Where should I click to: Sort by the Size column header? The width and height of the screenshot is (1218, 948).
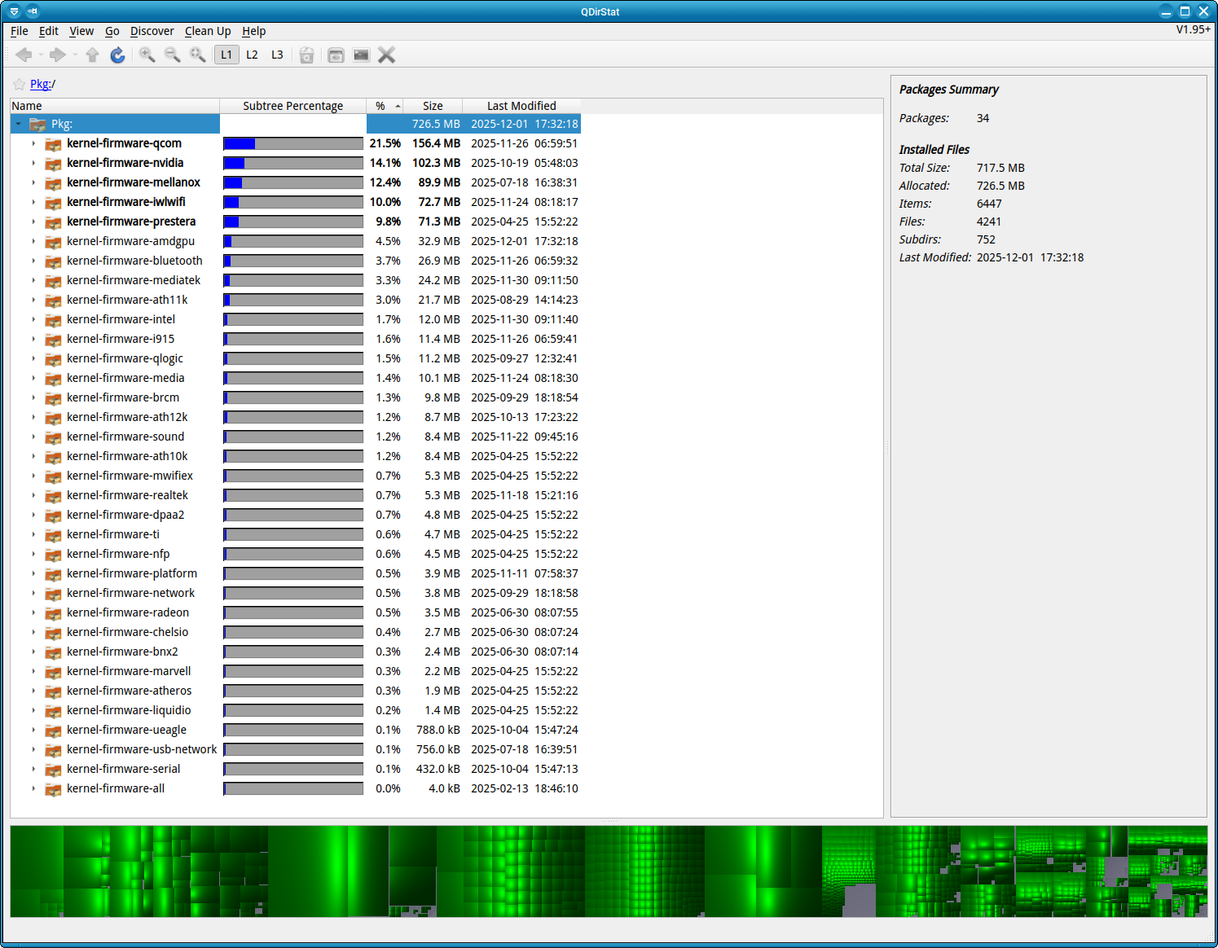pos(433,106)
